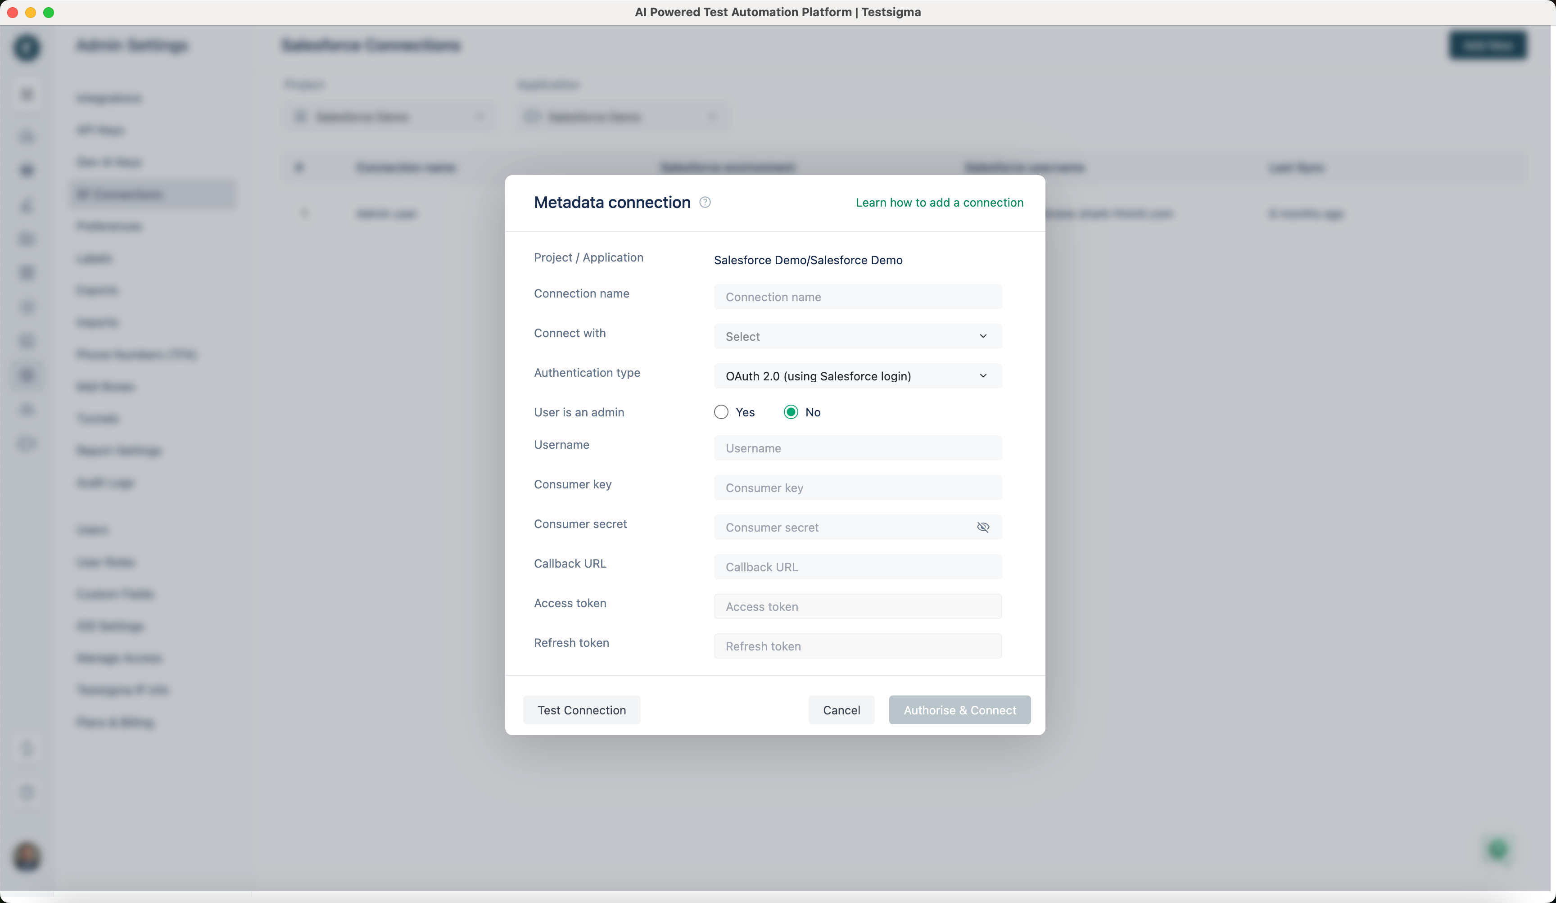Open the Learn how to add a connection link
1556x903 pixels.
click(x=939, y=202)
